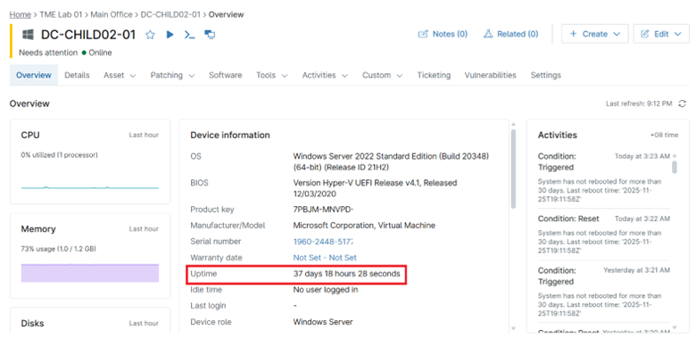The height and width of the screenshot is (338, 696).
Task: Switch to the Ticketing tab
Action: tap(434, 75)
